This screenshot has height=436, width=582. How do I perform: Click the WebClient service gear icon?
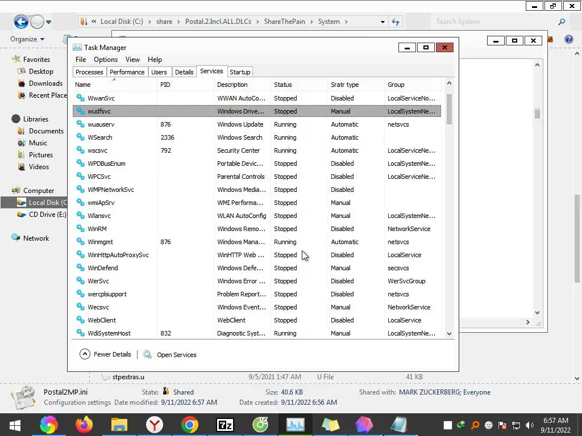pos(80,320)
